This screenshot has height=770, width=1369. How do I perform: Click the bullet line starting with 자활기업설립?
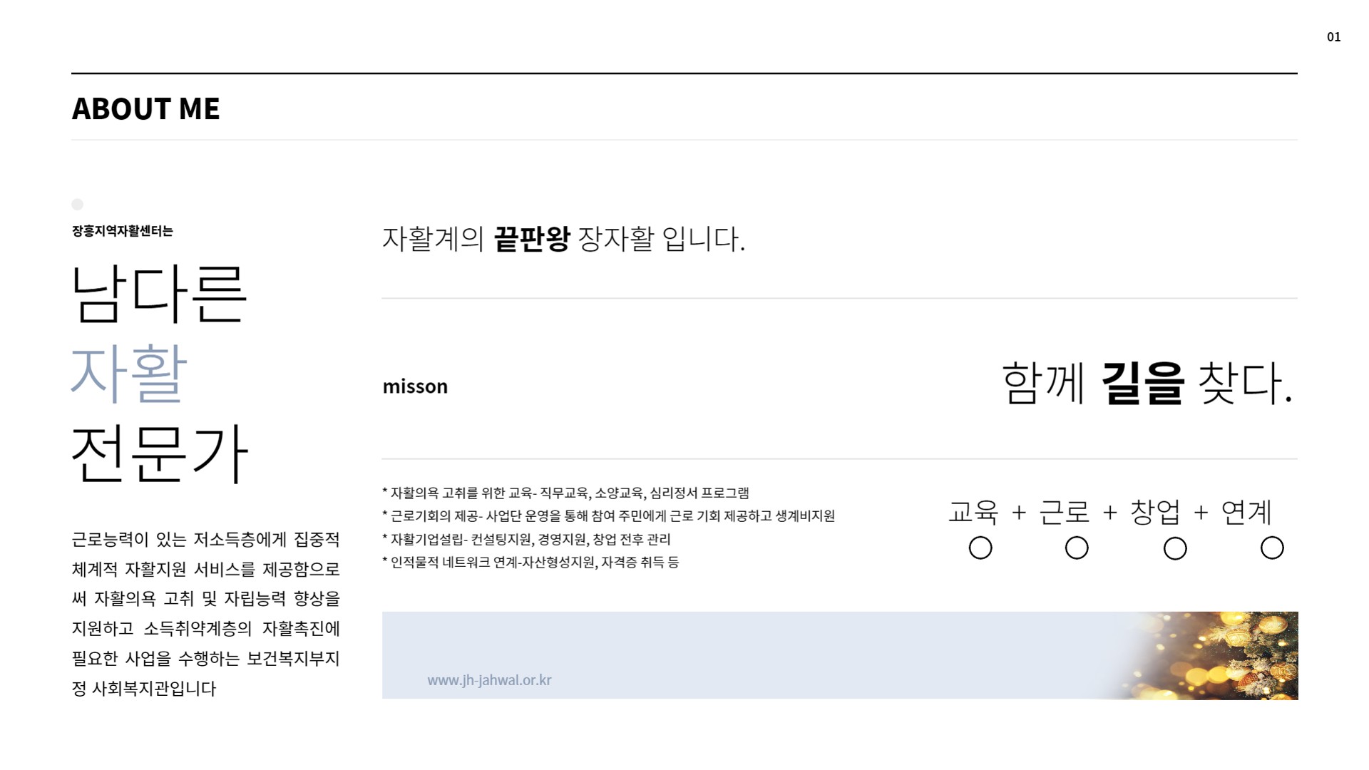[527, 540]
